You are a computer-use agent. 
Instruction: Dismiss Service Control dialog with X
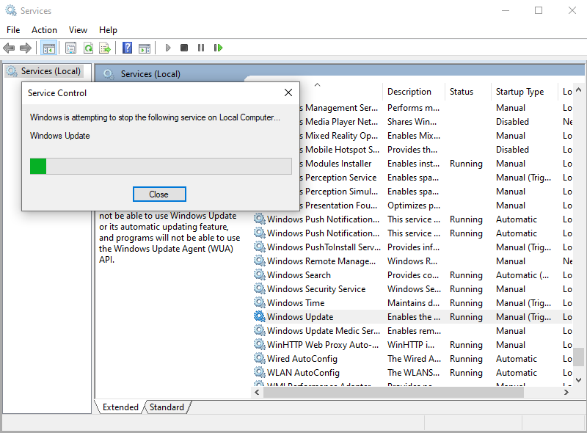click(288, 92)
